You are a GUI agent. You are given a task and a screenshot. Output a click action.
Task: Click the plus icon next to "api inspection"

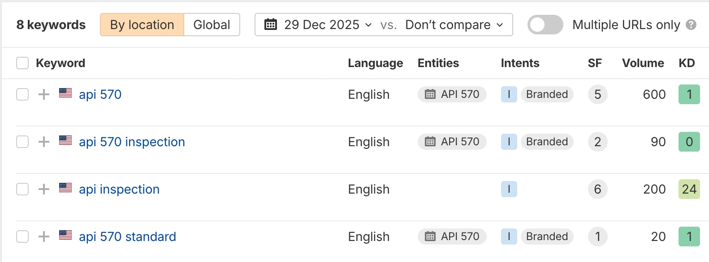(43, 189)
